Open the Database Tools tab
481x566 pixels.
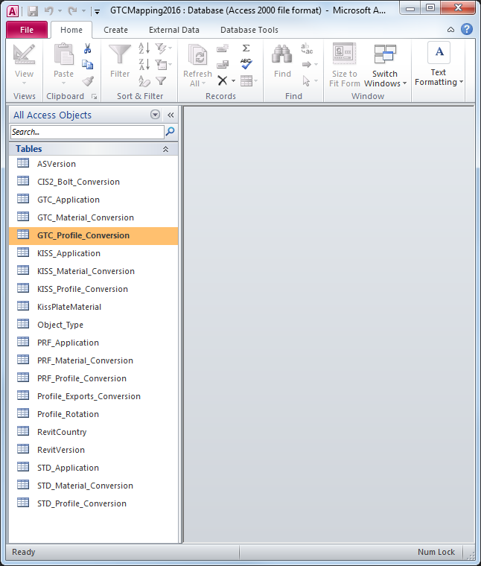coord(249,30)
